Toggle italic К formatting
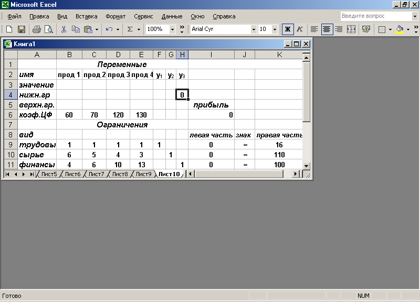Viewport: 420px width, 302px height. pos(300,29)
